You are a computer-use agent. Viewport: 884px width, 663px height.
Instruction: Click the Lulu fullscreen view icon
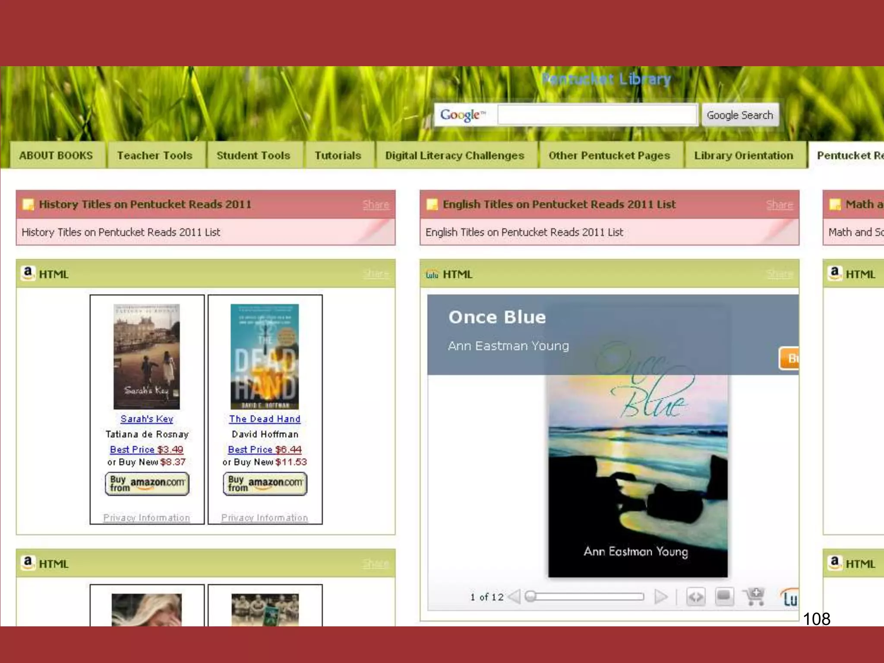pos(724,597)
